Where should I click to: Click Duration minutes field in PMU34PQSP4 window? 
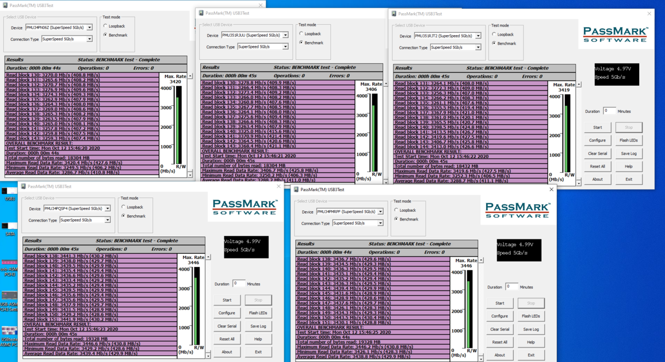pyautogui.click(x=239, y=284)
